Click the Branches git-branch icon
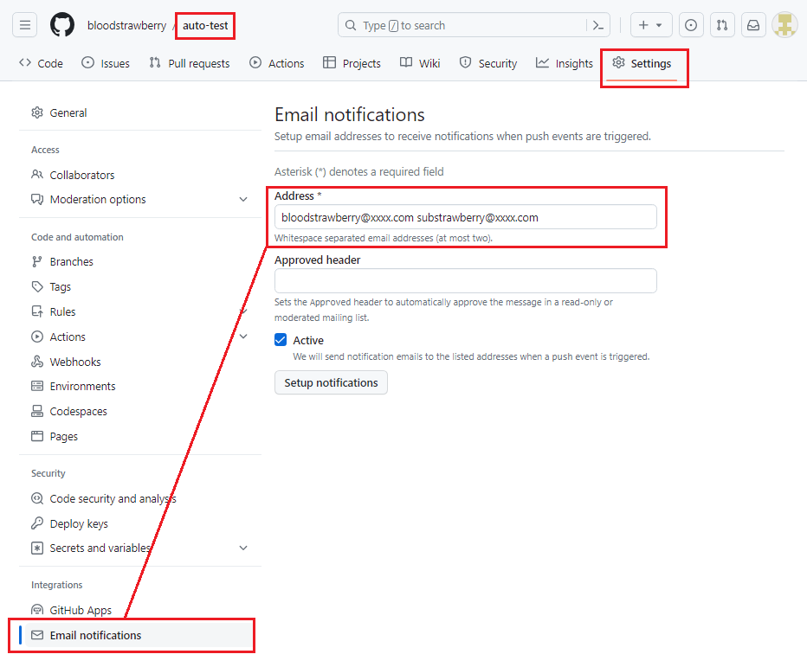Viewport: 807px width, 667px height. click(x=37, y=262)
